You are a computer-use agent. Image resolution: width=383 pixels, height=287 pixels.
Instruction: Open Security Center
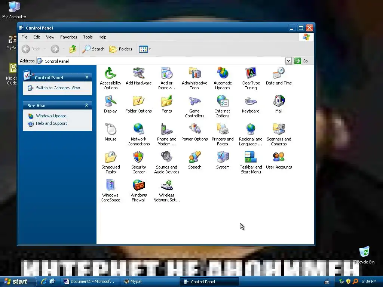(138, 163)
